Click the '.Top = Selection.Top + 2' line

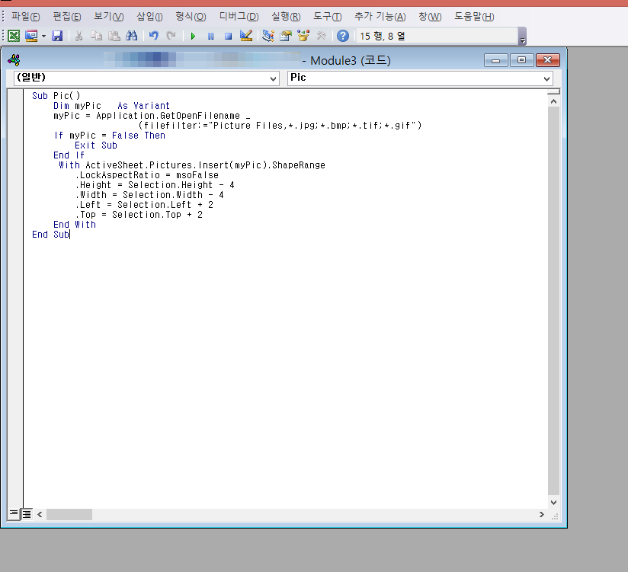coord(139,215)
